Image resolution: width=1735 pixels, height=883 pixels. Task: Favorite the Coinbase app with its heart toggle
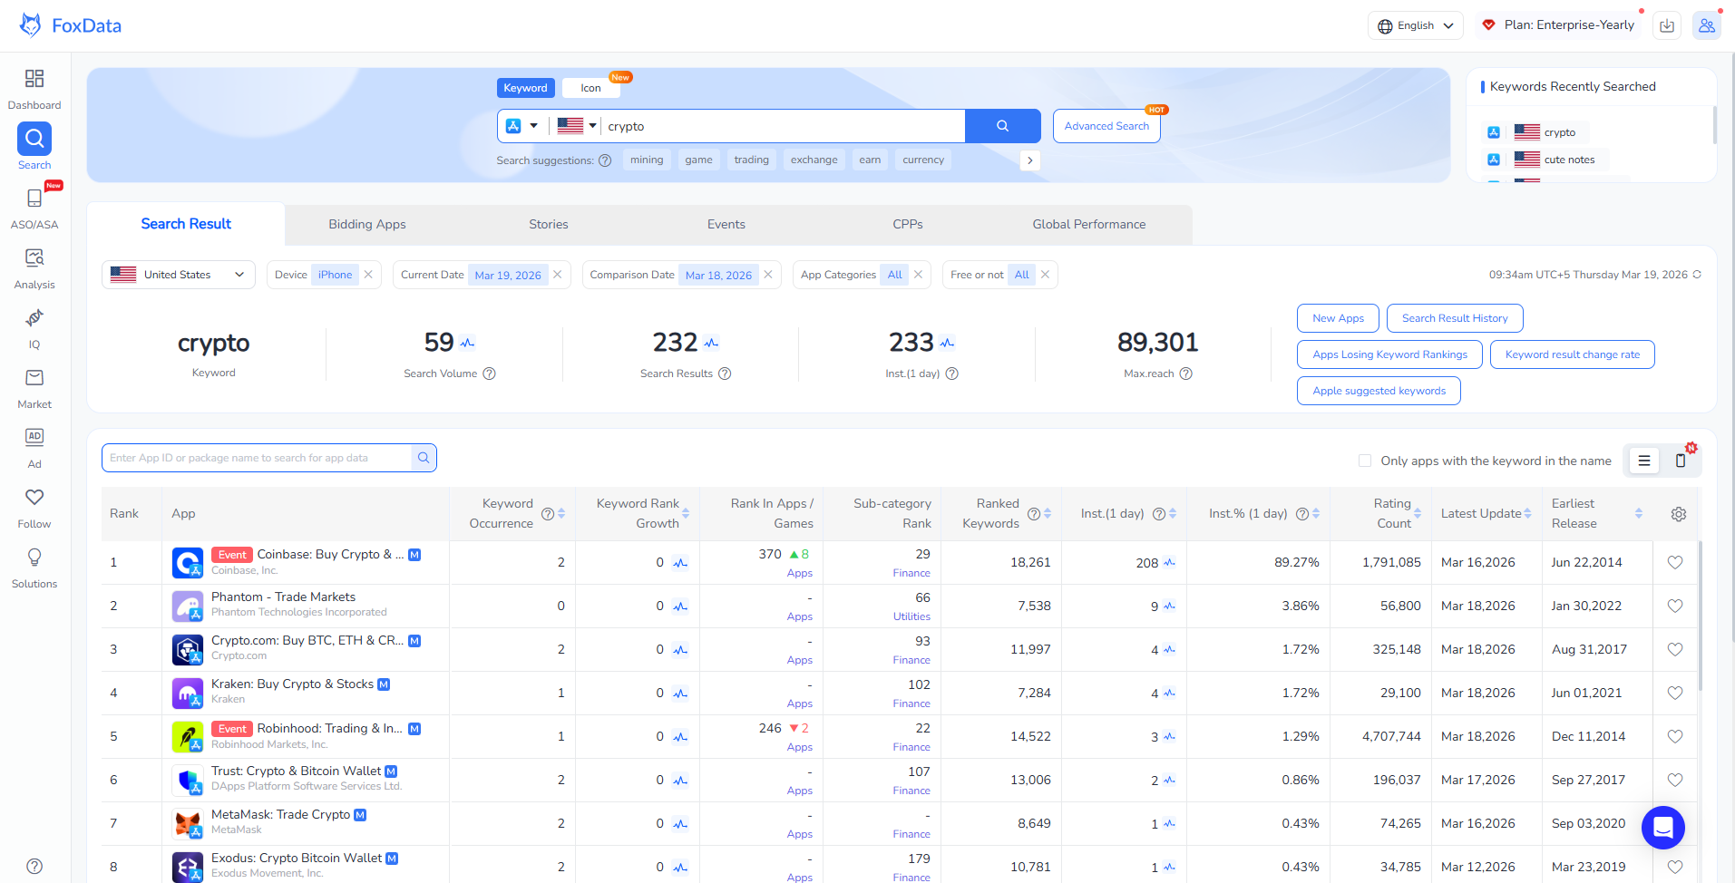pyautogui.click(x=1674, y=562)
